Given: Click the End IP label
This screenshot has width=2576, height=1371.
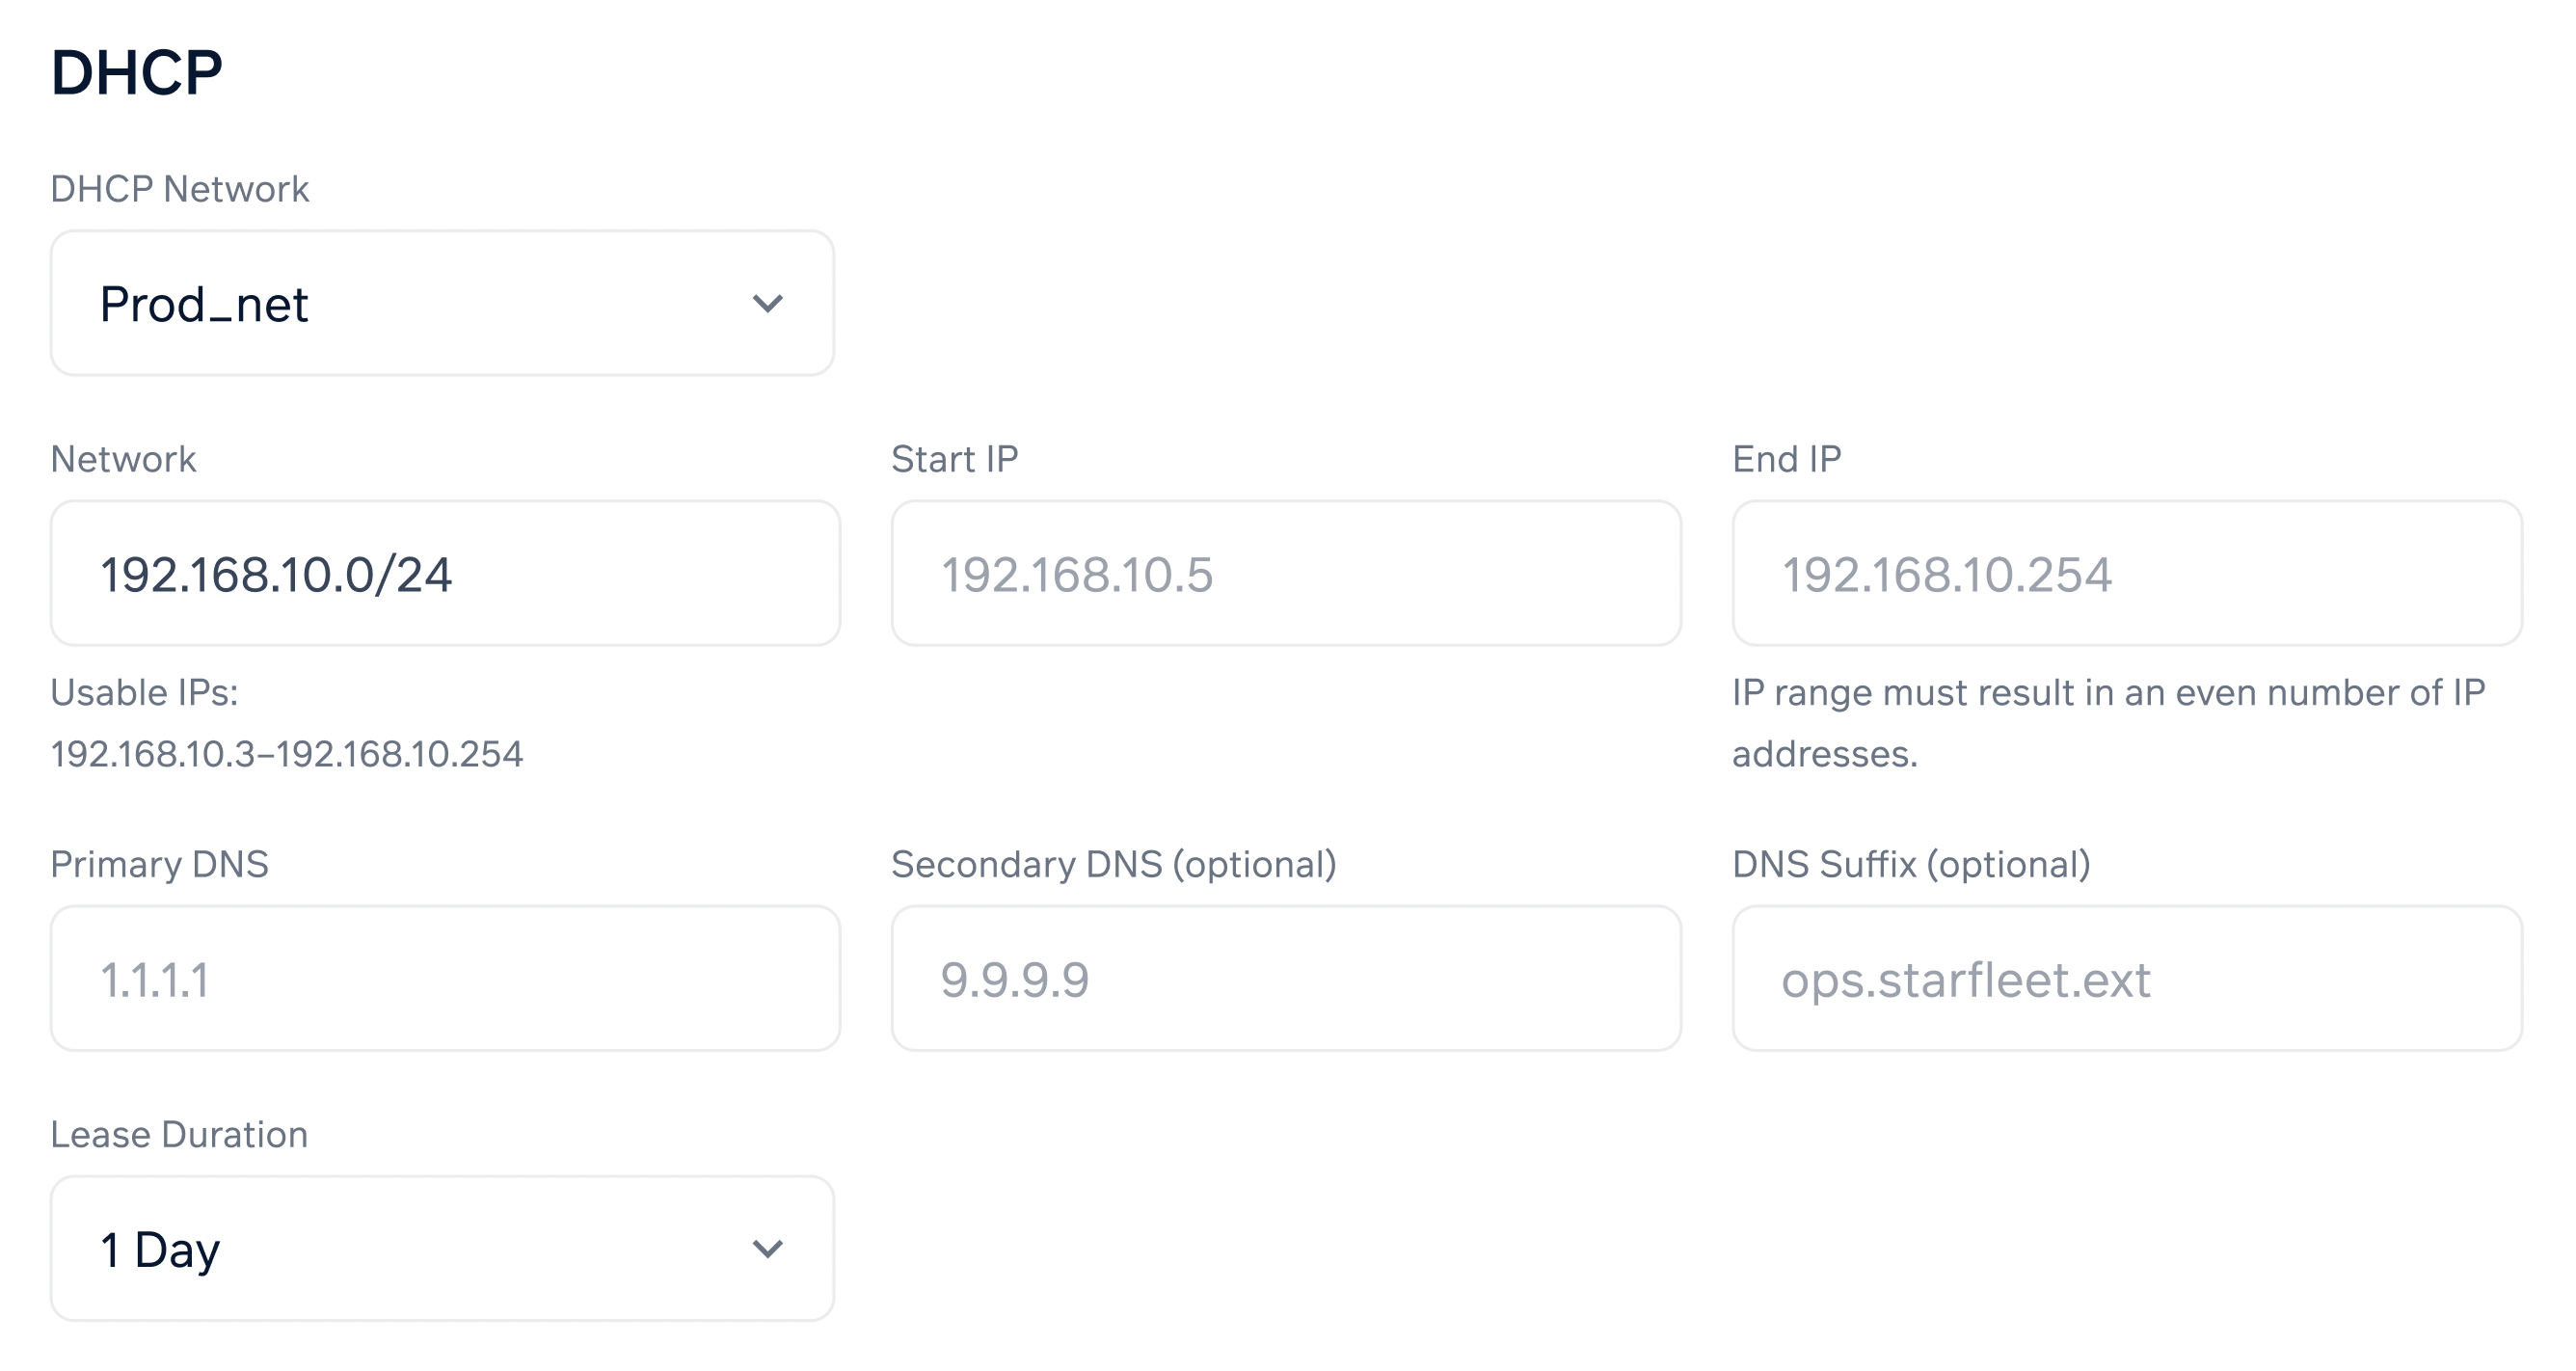Looking at the screenshot, I should (x=1786, y=459).
